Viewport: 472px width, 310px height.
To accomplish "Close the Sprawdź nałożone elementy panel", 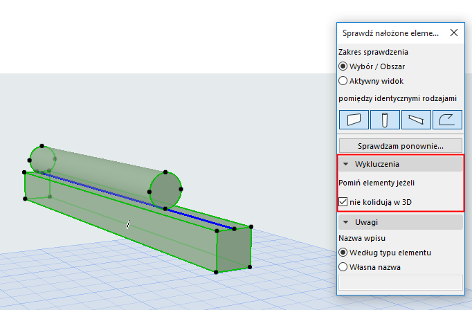I will coord(453,33).
